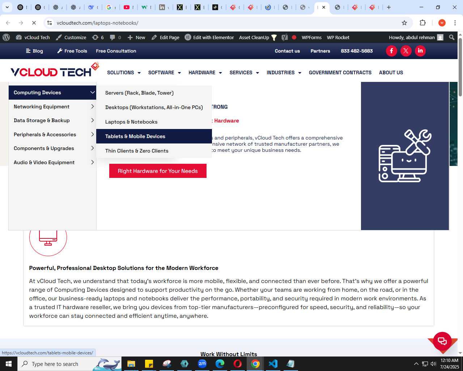Open the Partners link
The width and height of the screenshot is (463, 371).
coord(320,51)
